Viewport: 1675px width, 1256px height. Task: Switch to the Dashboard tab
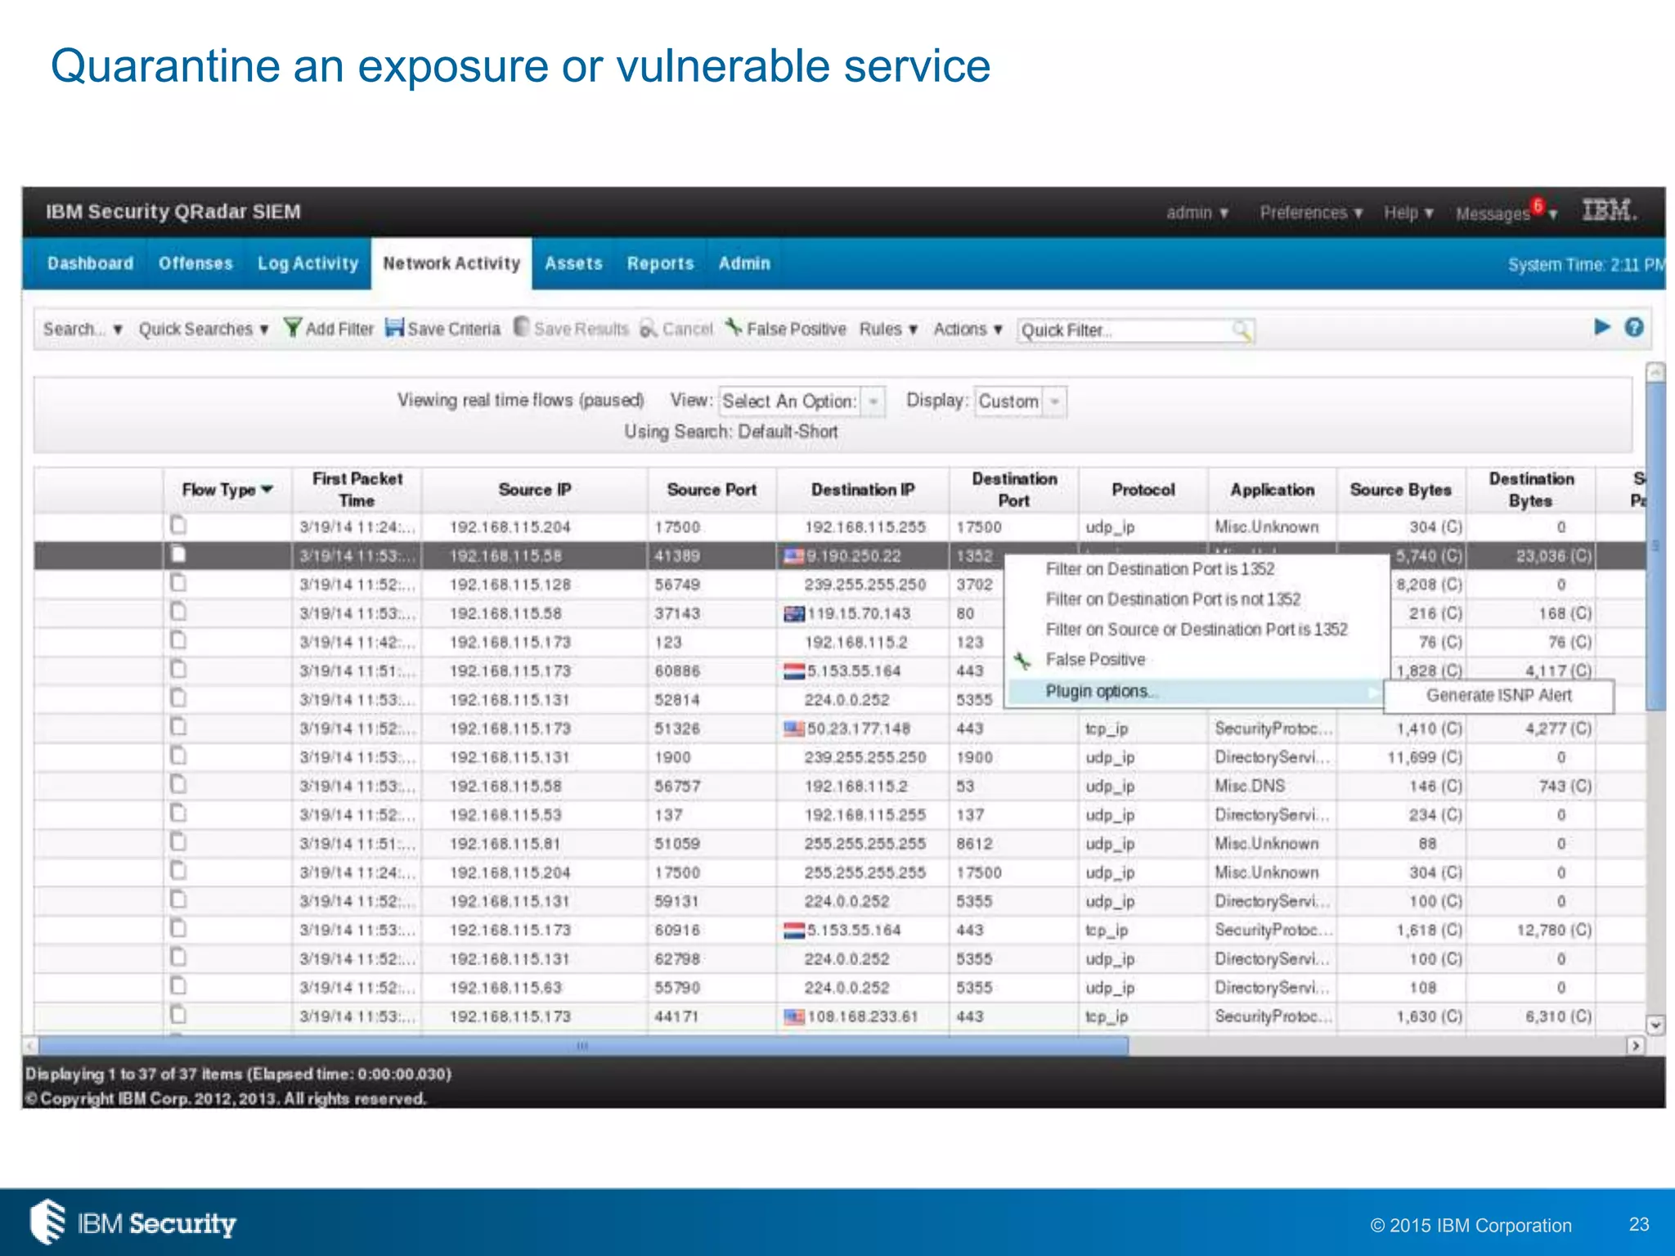coord(90,263)
